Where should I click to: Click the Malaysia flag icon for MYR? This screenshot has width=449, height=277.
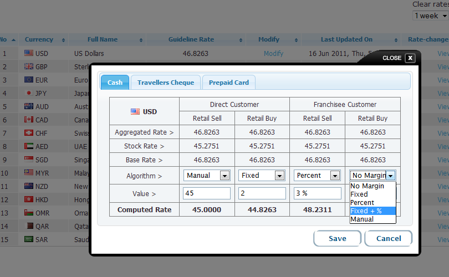(29, 173)
